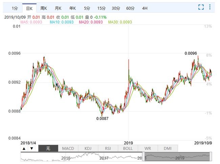Activate the DMI indicator
This screenshot has width=220, height=164.
pyautogui.click(x=167, y=148)
